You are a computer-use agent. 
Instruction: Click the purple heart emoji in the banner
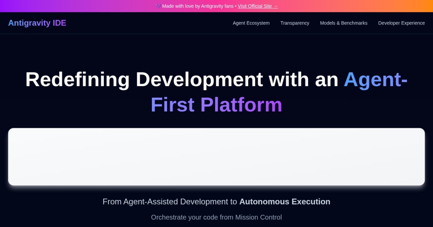tap(158, 6)
